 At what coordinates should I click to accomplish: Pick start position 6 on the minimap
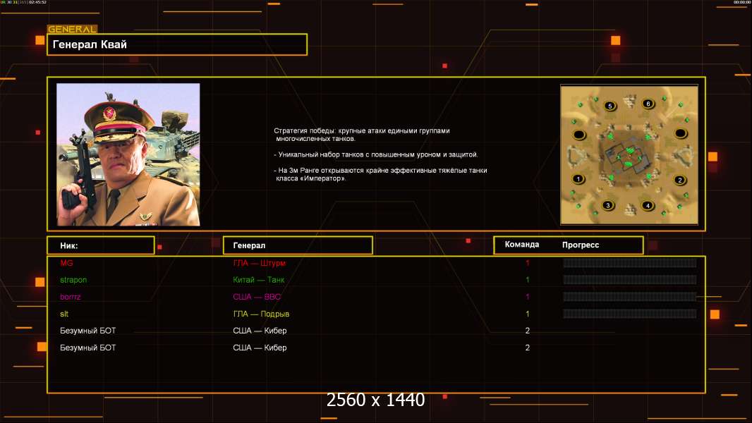[648, 104]
